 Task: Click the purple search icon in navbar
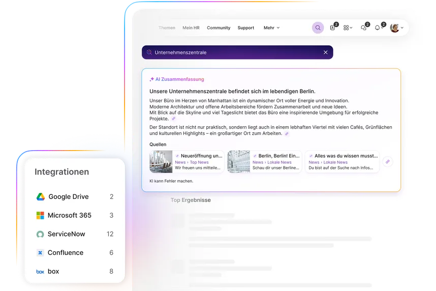[318, 28]
